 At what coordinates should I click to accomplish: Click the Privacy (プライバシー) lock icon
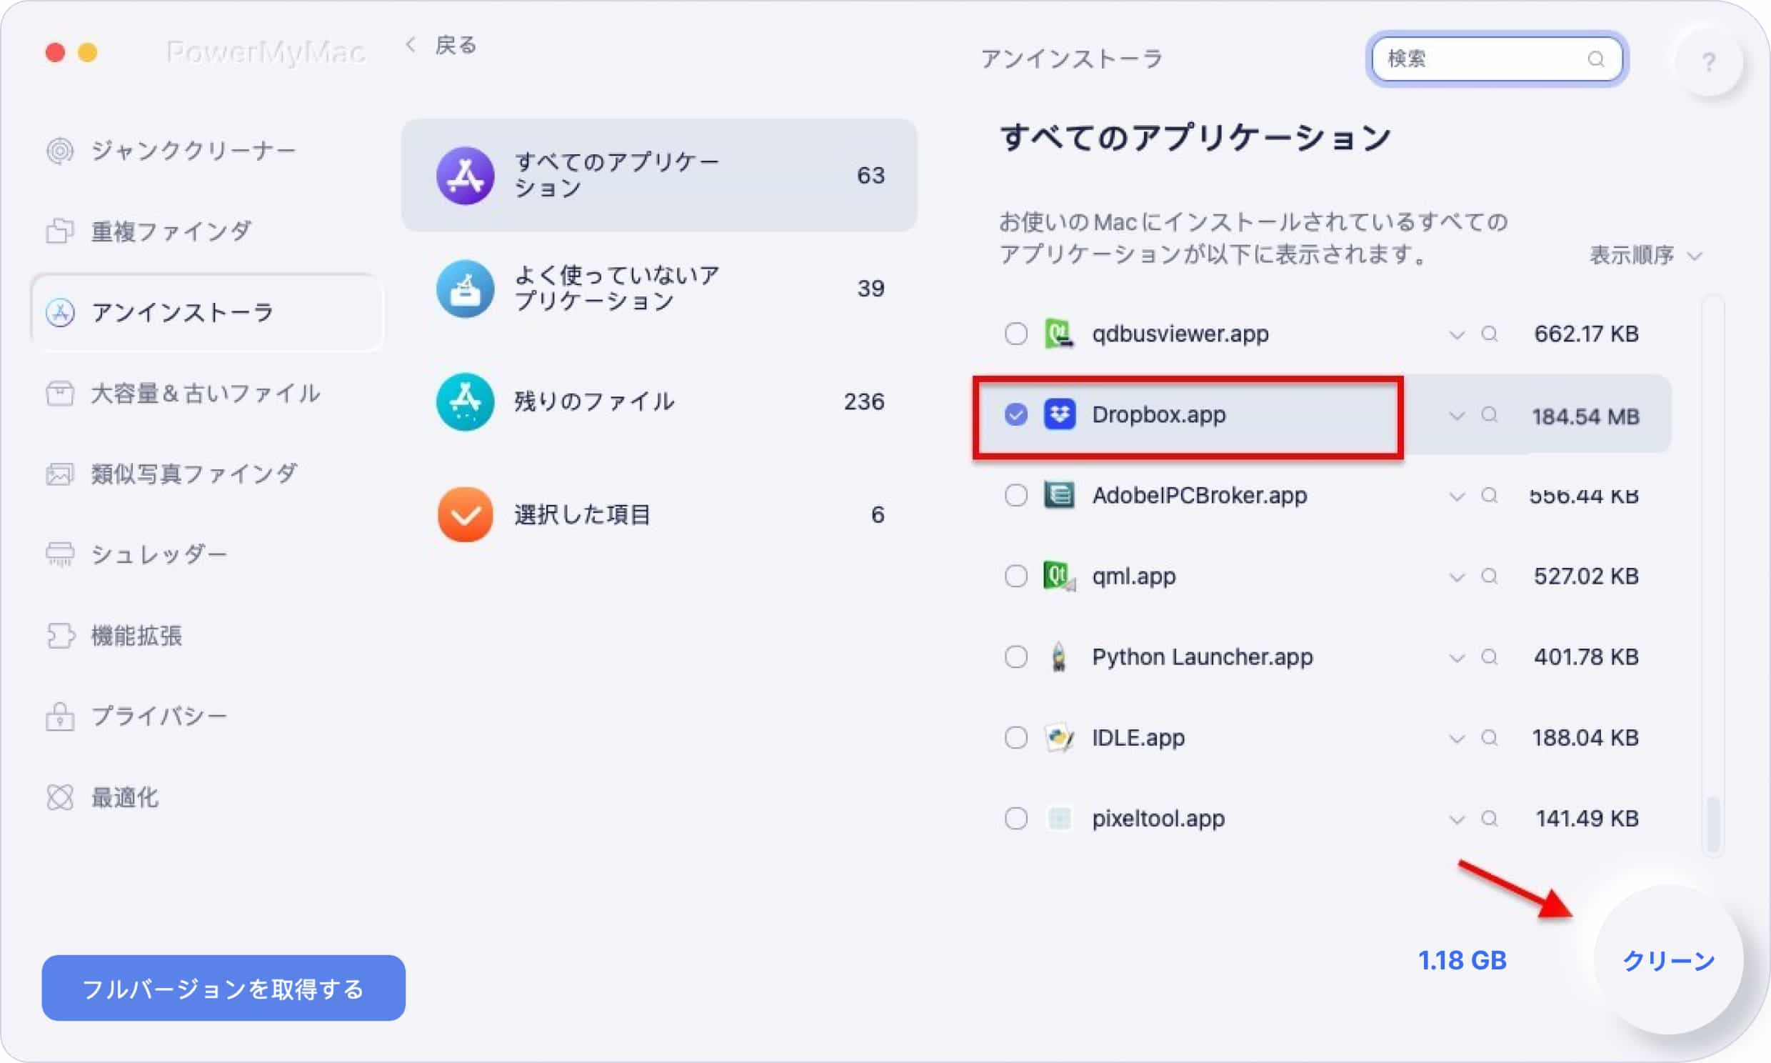[x=60, y=717]
